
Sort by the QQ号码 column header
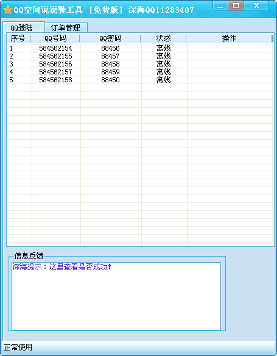coord(55,38)
